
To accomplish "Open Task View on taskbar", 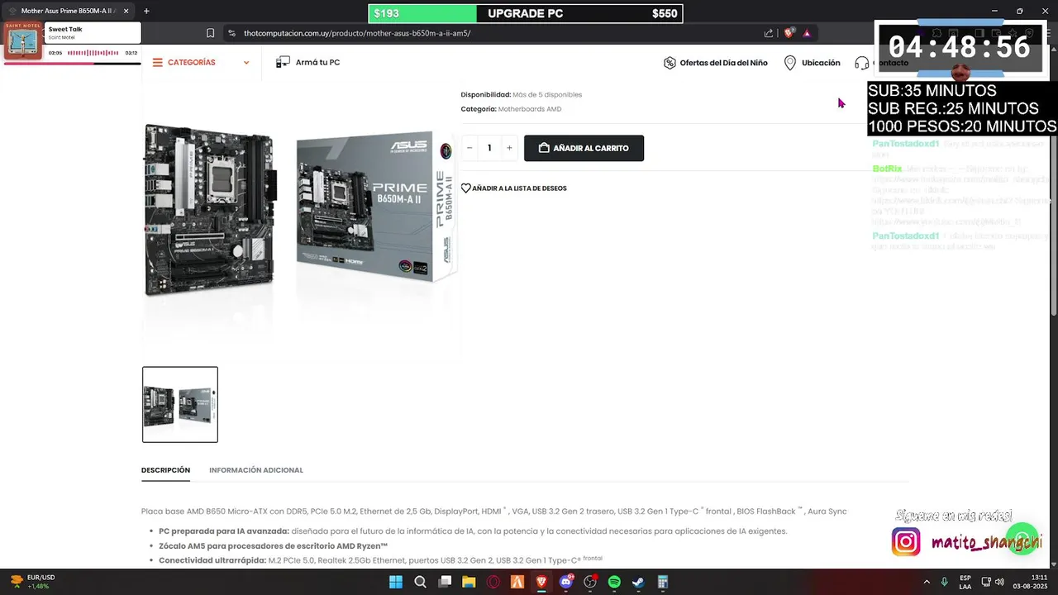I will [x=445, y=582].
